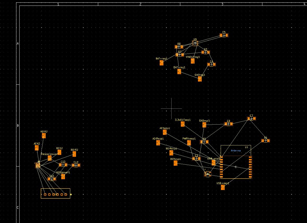Select the six-pin header connector outline
Image resolution: width=307 pixels, height=223 pixels.
point(55,193)
